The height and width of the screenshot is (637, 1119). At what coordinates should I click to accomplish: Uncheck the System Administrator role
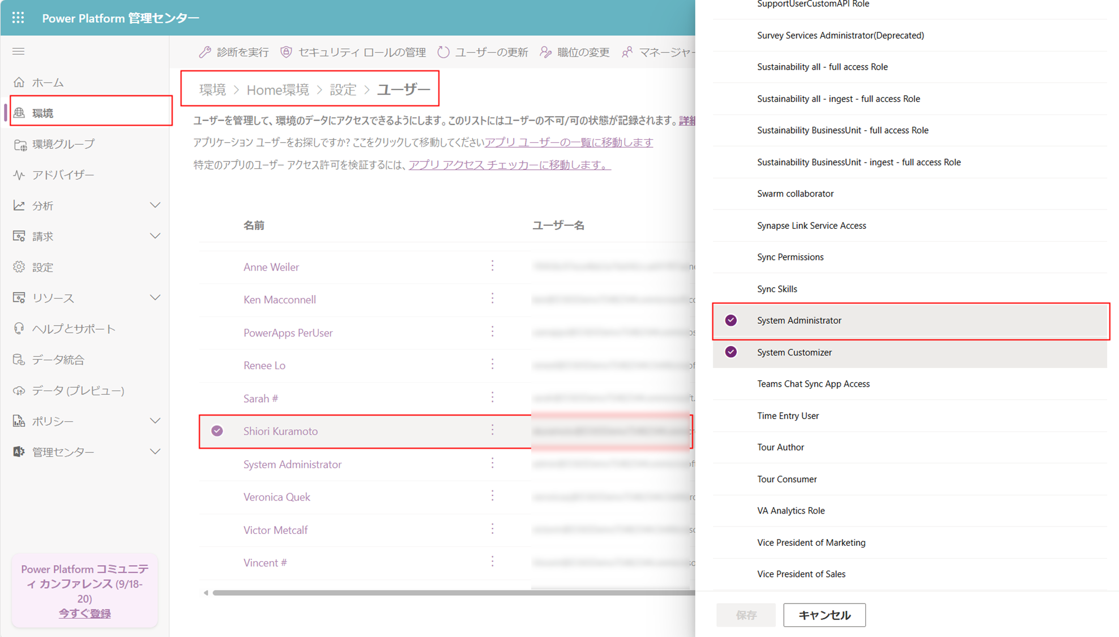click(731, 320)
